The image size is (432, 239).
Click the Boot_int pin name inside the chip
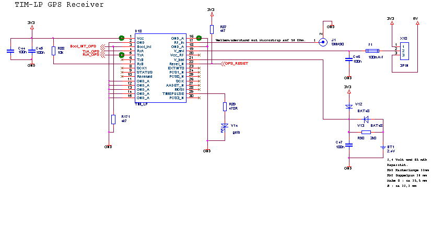[144, 47]
